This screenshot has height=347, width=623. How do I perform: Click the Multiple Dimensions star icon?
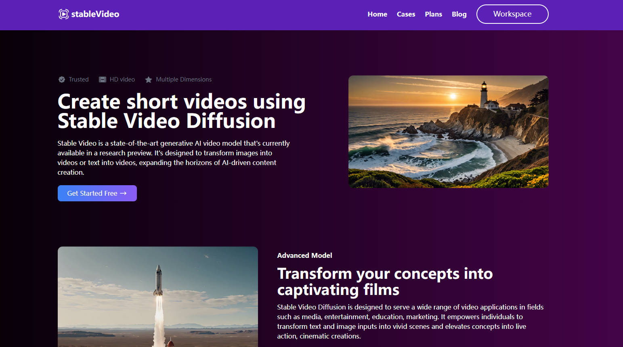pos(149,79)
